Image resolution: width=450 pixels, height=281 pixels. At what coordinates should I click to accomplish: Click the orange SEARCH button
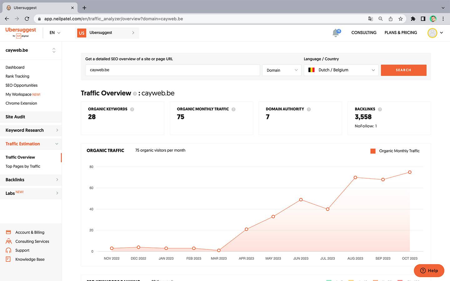403,70
